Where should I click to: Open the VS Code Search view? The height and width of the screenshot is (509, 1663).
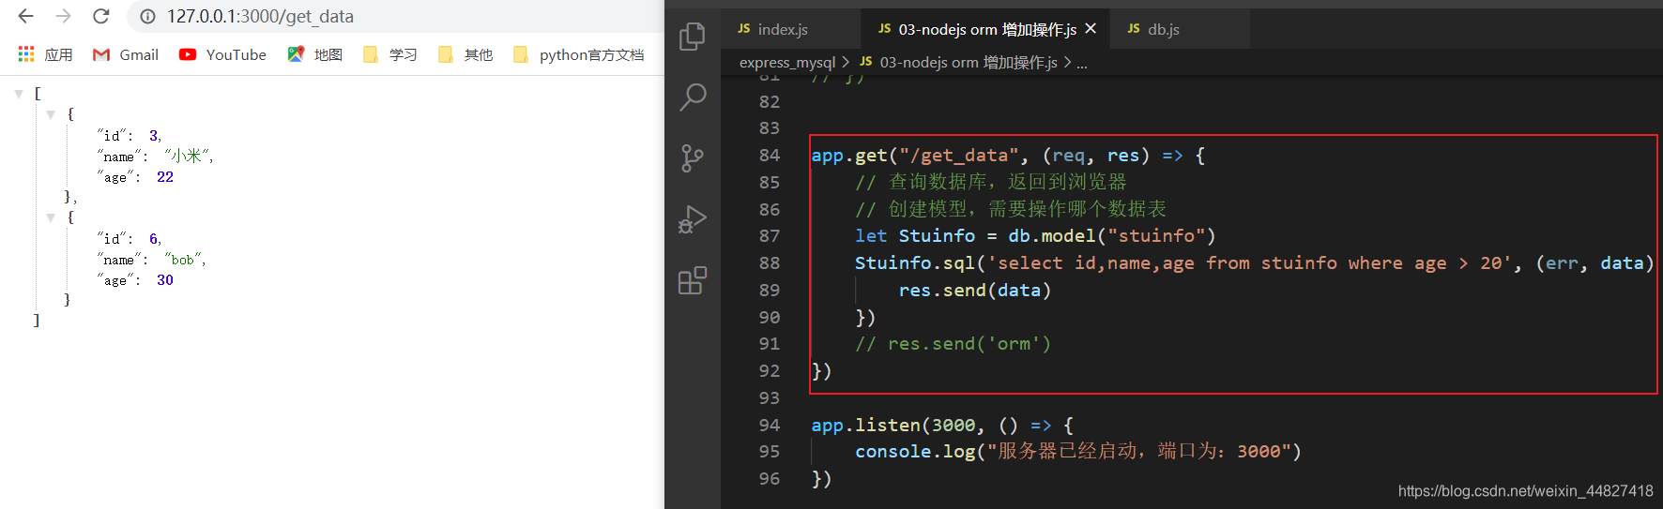tap(693, 97)
